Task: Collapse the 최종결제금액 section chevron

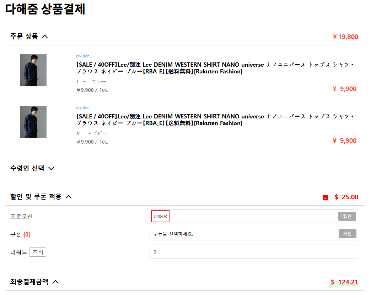Action: (x=55, y=282)
